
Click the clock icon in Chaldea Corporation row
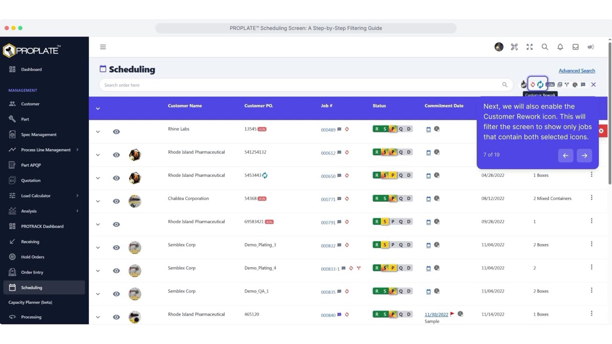[x=437, y=198]
